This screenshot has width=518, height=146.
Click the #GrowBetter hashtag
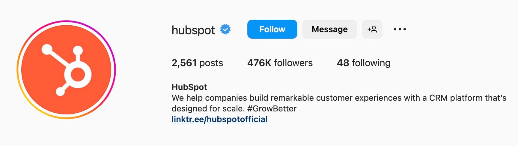(272, 108)
